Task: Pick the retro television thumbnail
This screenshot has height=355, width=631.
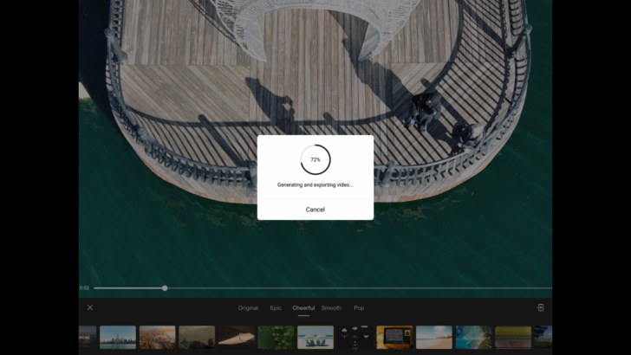Action: (394, 337)
